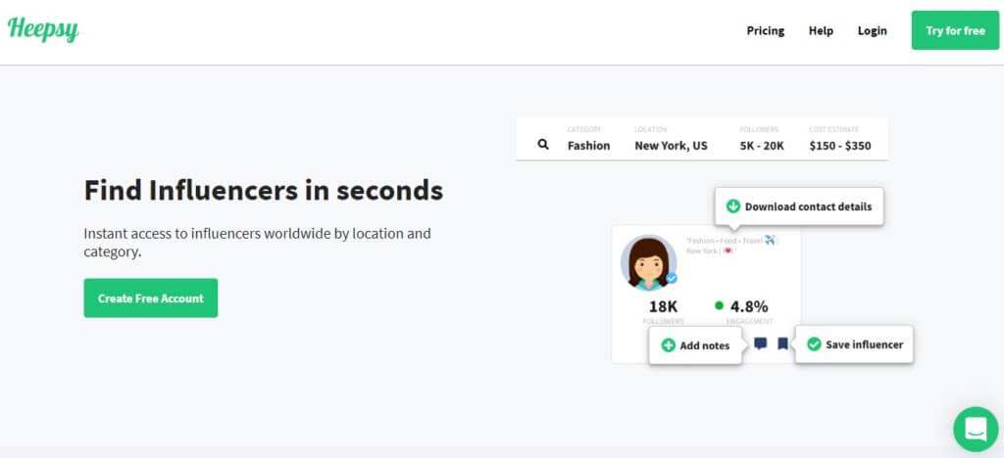Open the chat support bubble

[x=976, y=429]
